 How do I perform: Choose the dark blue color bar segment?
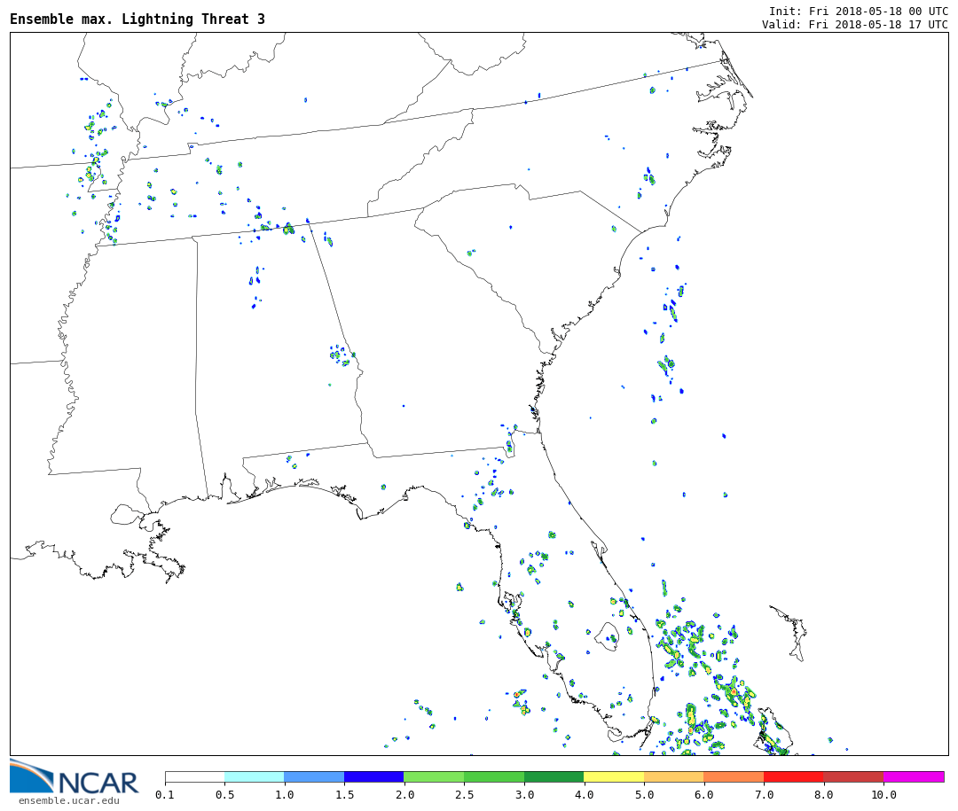(373, 776)
